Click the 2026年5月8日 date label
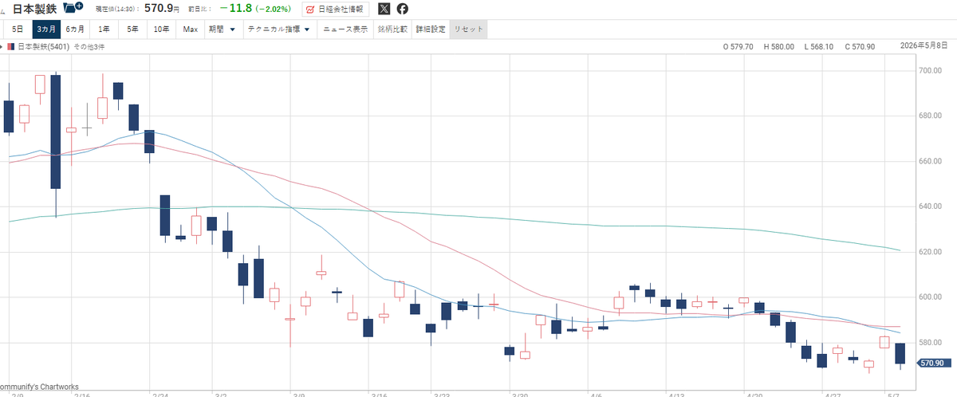Screen dimensions: 957x397 (x=922, y=47)
